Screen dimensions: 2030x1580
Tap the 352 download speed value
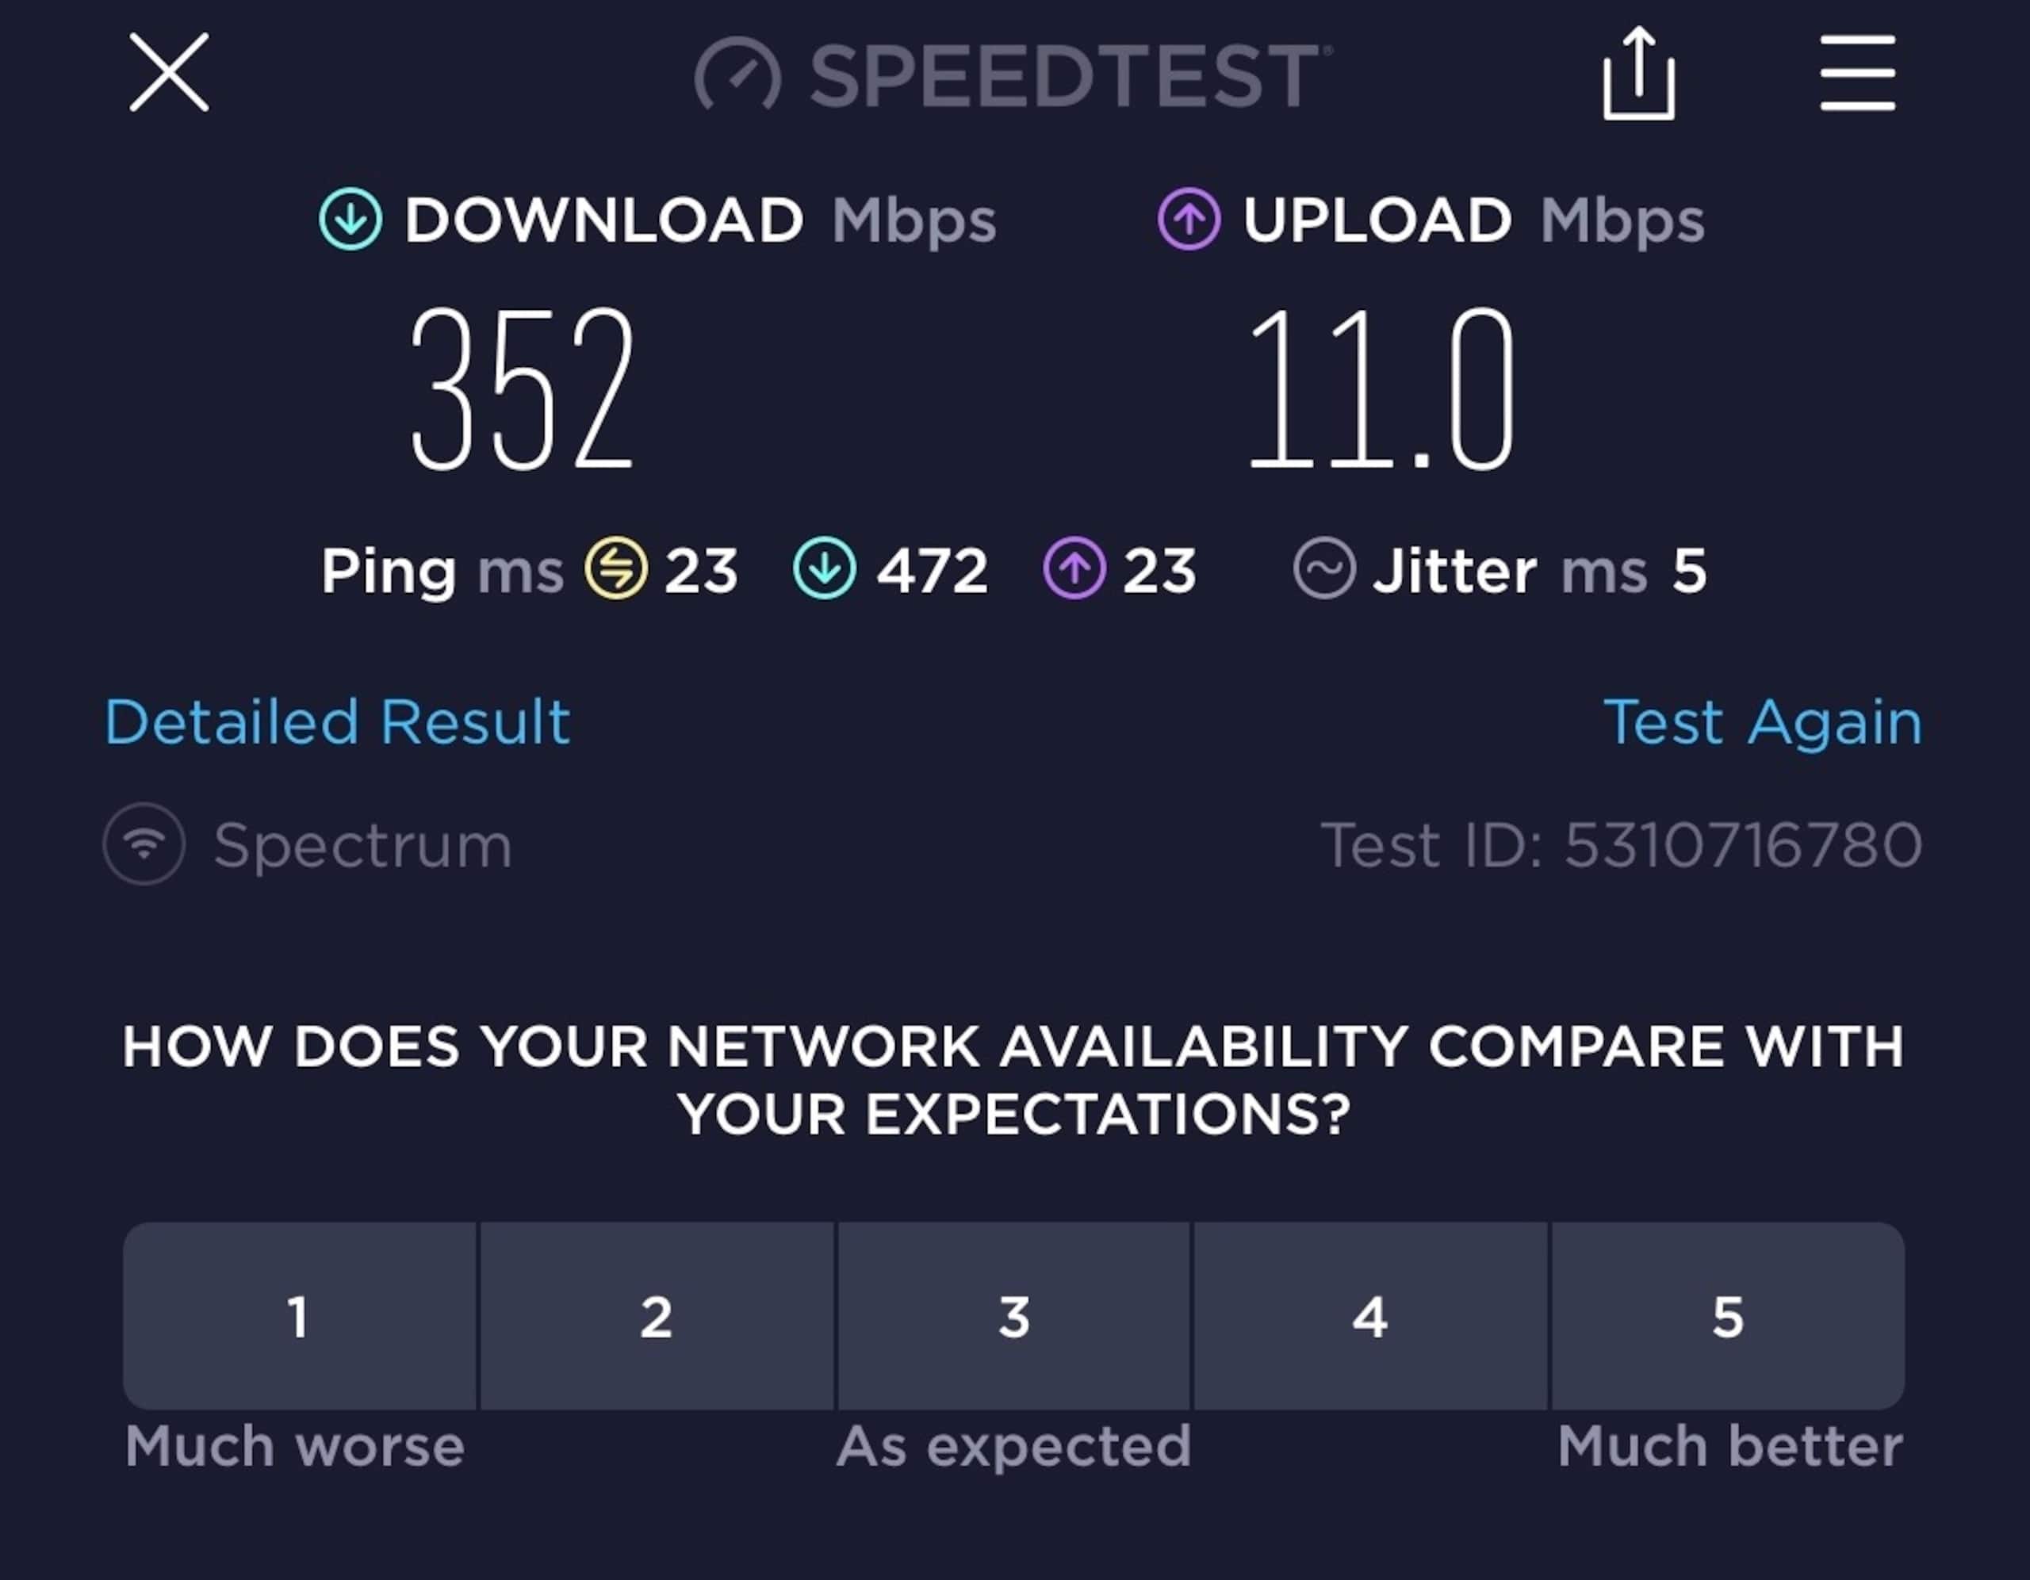522,388
